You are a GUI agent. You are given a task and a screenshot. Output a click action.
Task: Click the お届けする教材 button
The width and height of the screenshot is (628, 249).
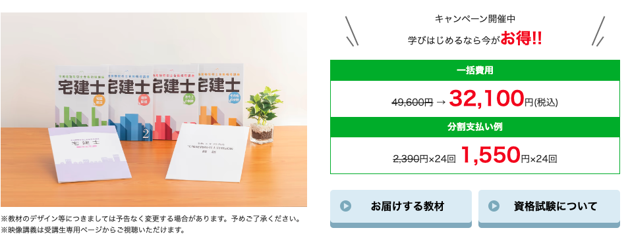click(401, 209)
